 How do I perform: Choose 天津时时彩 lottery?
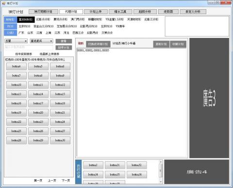[134, 19]
